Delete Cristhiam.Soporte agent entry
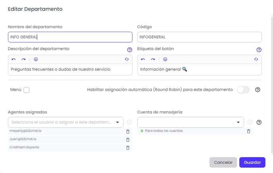The image size is (273, 173). click(128, 148)
